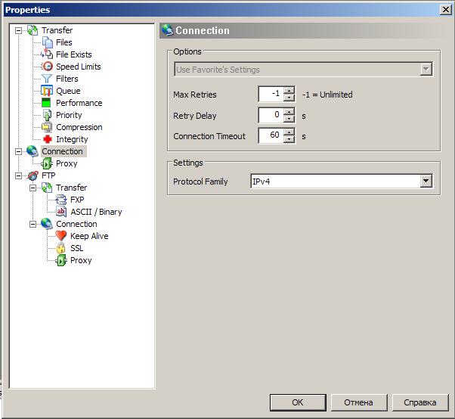Click the Priority arrow icon
455x419 pixels.
click(47, 115)
